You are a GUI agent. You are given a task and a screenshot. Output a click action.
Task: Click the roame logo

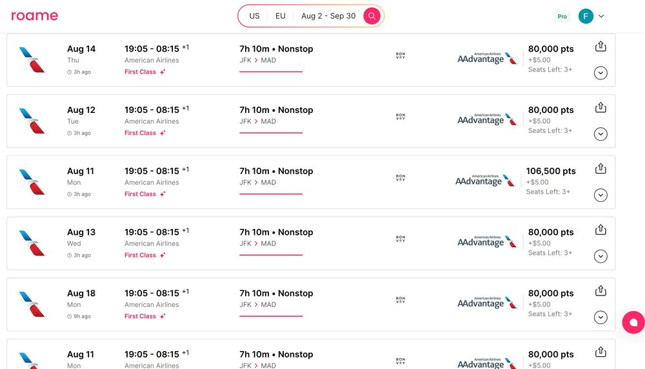(35, 15)
